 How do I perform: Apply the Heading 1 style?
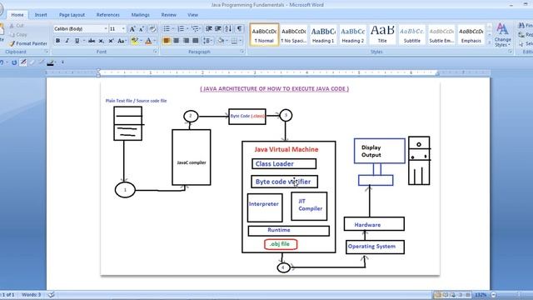(323, 34)
